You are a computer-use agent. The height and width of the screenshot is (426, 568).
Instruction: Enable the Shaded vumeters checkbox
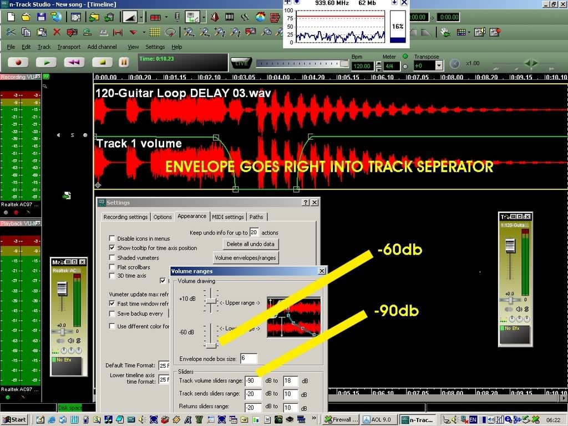[112, 257]
